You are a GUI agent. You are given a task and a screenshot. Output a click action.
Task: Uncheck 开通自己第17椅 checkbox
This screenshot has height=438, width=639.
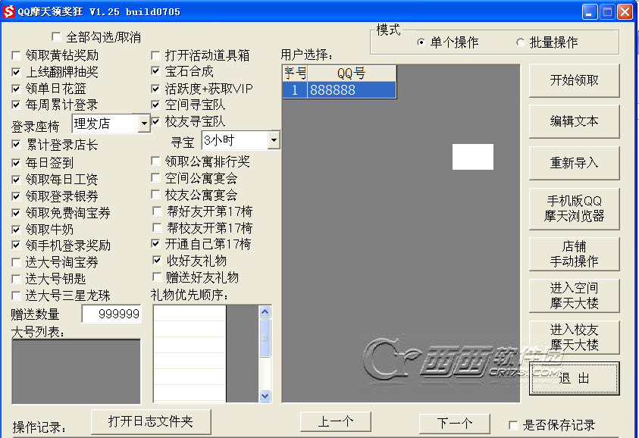[155, 244]
